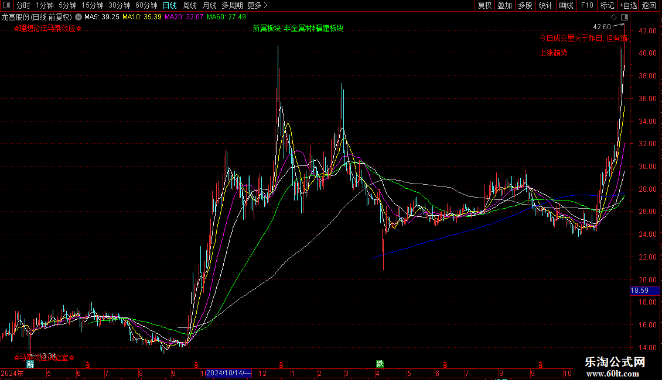
Task: Click the 返回 back button
Action: (649, 5)
